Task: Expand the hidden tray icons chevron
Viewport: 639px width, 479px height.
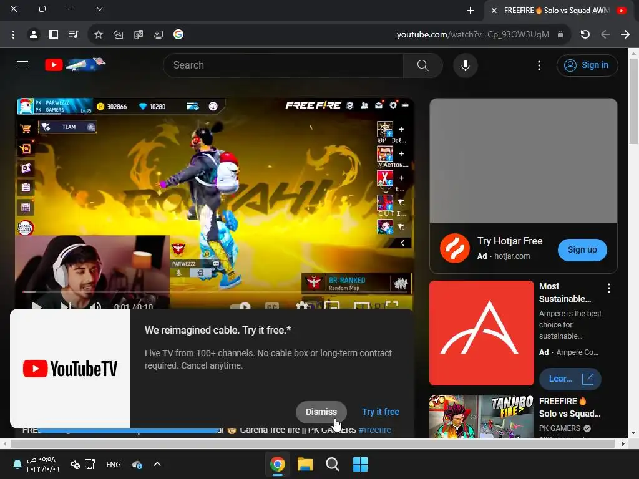Action: coord(157,464)
